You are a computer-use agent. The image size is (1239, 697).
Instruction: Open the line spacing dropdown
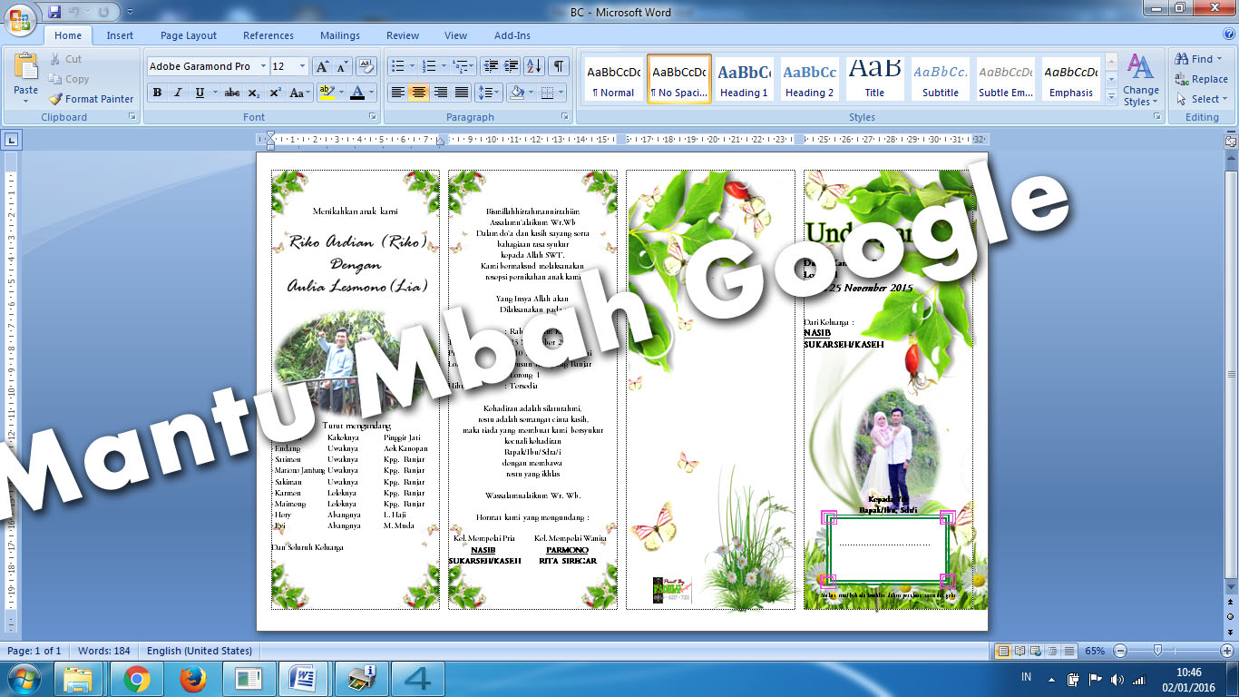[489, 93]
